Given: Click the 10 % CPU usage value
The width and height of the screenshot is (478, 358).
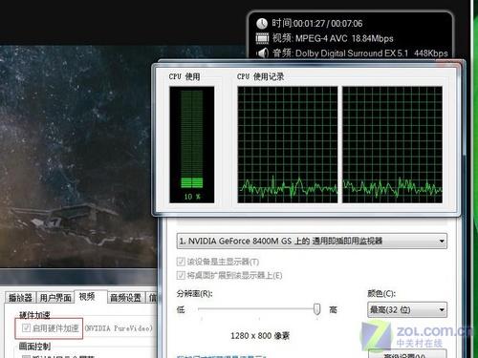Looking at the screenshot, I should click(192, 197).
